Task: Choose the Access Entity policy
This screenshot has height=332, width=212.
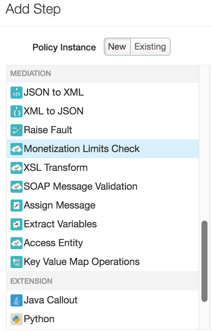Action: (103, 243)
